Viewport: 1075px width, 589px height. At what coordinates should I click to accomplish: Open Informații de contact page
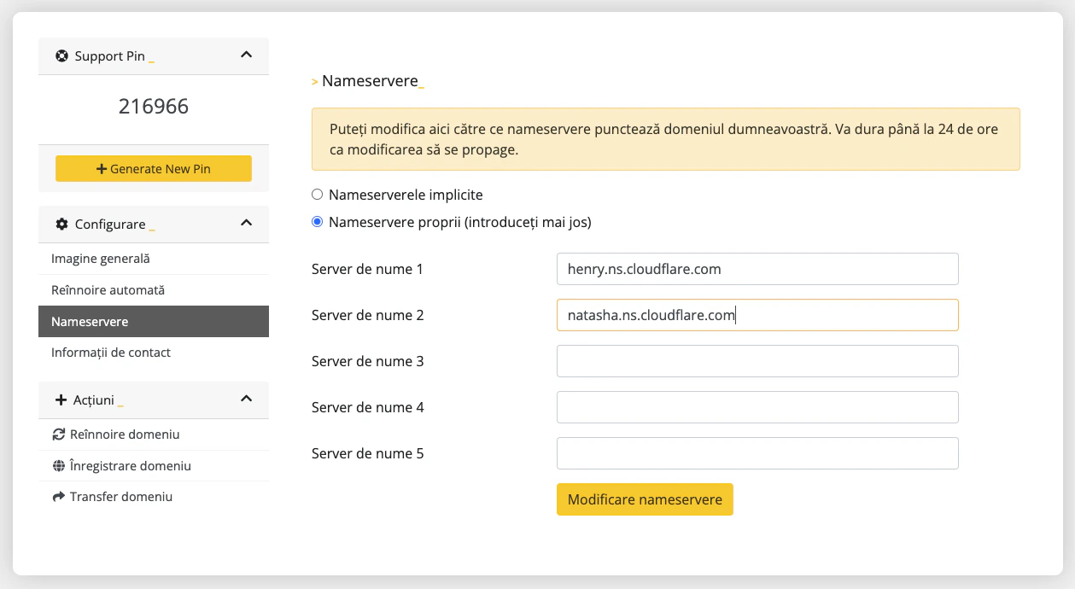tap(154, 353)
